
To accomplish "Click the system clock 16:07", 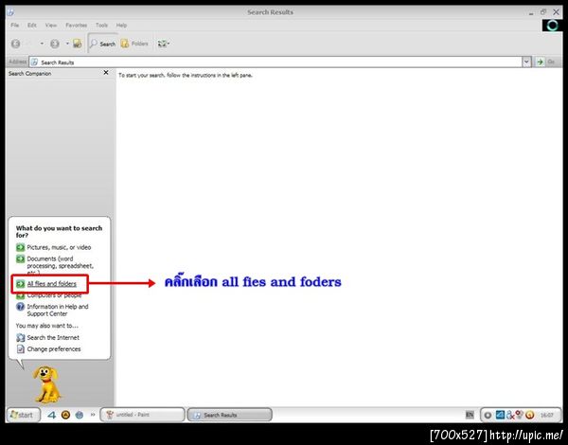I will click(x=547, y=416).
